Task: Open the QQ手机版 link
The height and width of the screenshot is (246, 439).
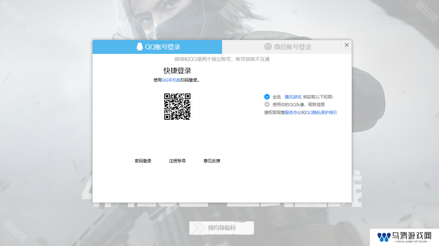Action: pos(171,80)
